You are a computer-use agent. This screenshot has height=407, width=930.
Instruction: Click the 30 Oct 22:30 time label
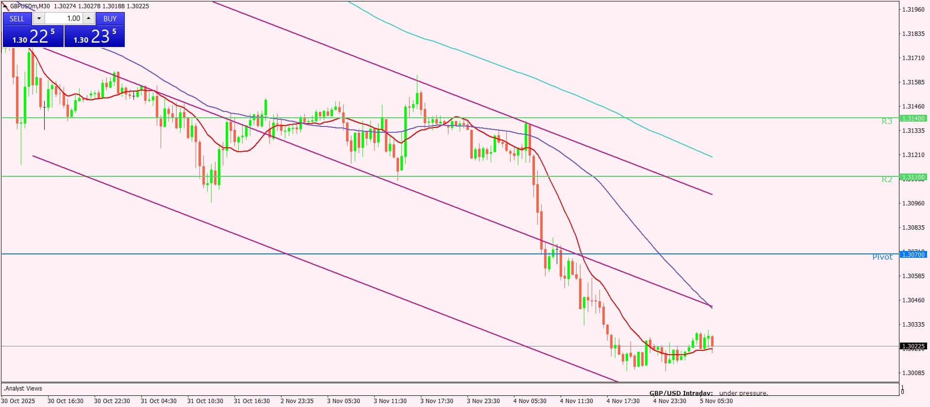click(112, 401)
